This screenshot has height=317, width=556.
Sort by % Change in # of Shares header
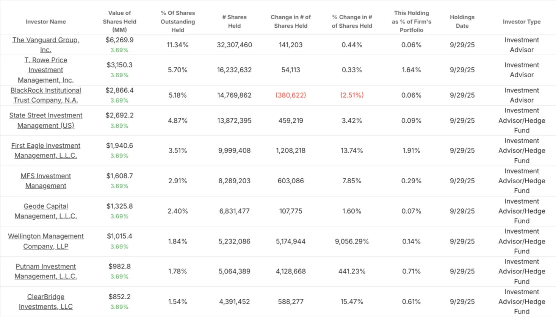(352, 22)
